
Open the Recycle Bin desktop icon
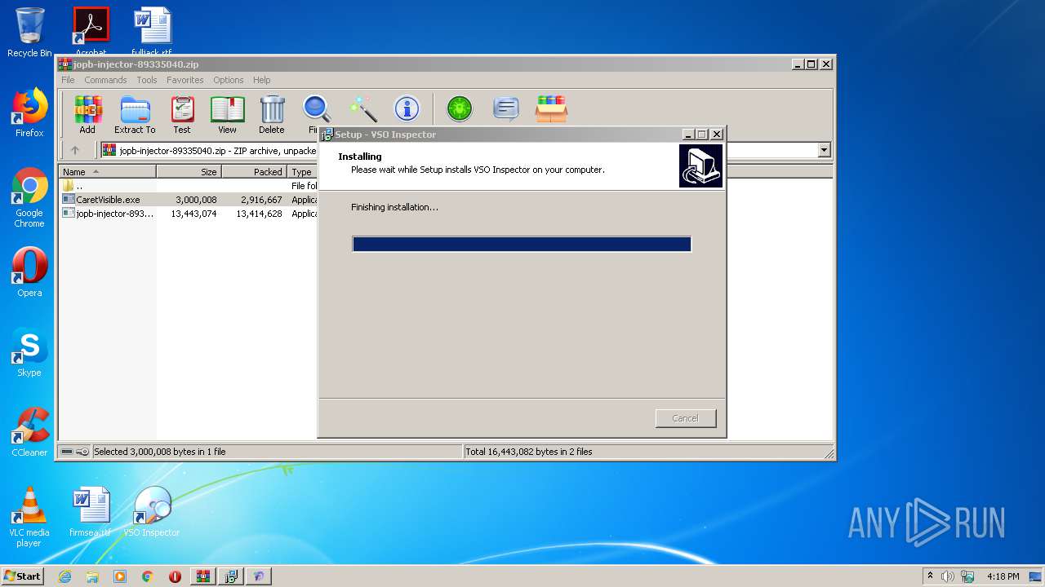pos(29,33)
